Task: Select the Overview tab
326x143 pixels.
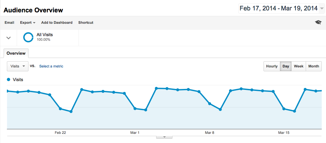Action: pos(16,53)
